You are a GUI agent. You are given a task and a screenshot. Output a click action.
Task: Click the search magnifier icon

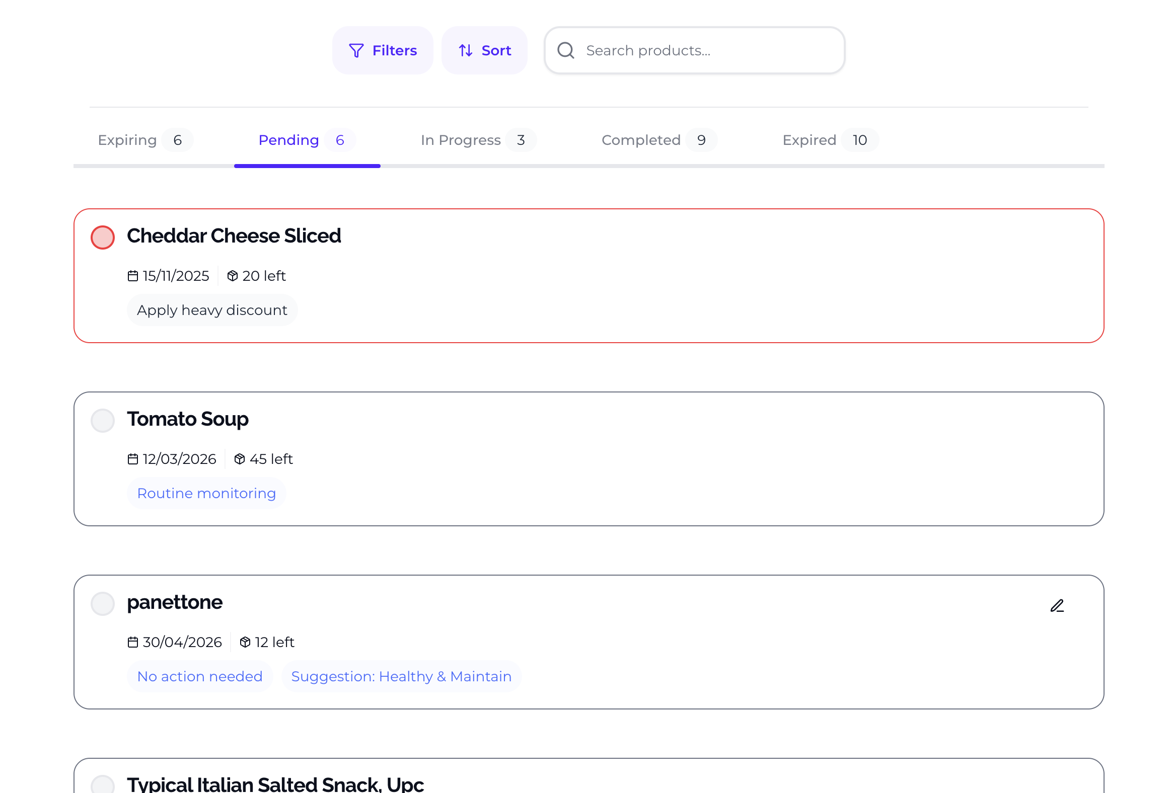(x=566, y=50)
